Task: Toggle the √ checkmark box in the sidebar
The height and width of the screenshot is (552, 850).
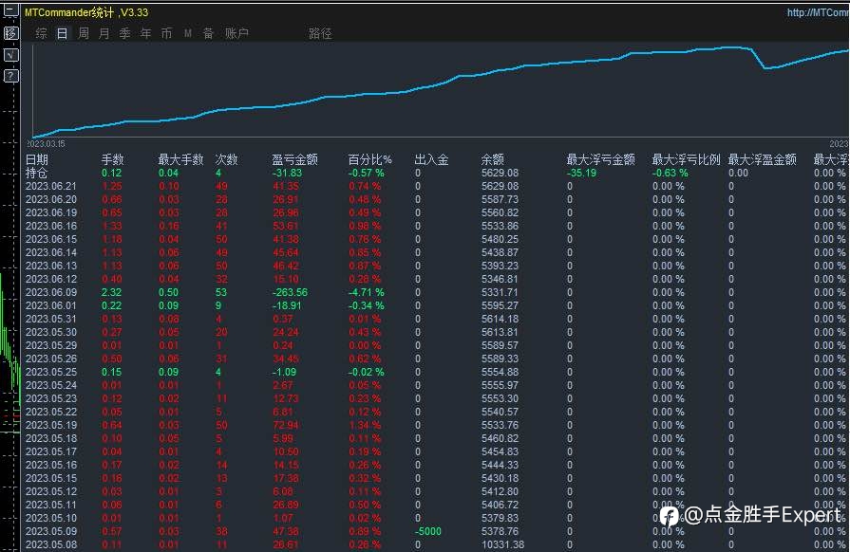Action: tap(10, 55)
